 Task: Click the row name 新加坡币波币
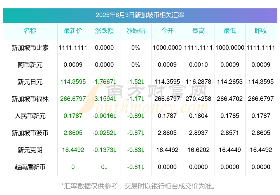30,133
